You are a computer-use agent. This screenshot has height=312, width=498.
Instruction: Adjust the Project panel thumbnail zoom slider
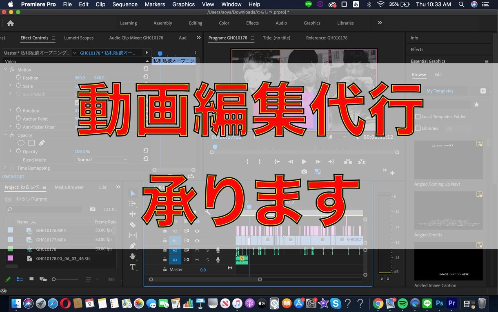(x=64, y=279)
